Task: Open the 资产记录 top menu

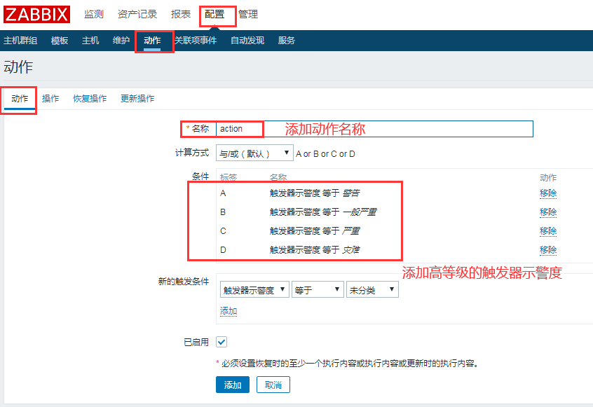Action: coord(137,14)
